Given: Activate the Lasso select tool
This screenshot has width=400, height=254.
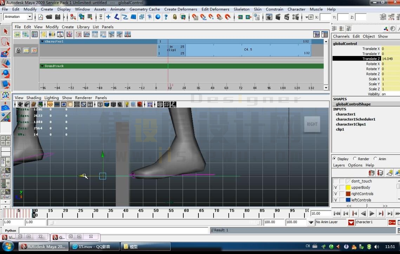Looking at the screenshot, I should (6, 42).
